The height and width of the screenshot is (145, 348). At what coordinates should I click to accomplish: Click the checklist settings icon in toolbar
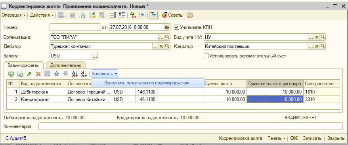coord(122,15)
